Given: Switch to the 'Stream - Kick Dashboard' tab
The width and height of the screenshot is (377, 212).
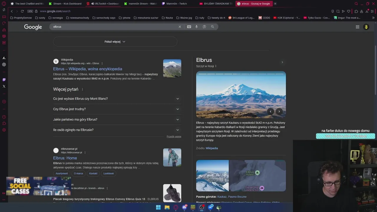Looking at the screenshot, I should (65, 4).
